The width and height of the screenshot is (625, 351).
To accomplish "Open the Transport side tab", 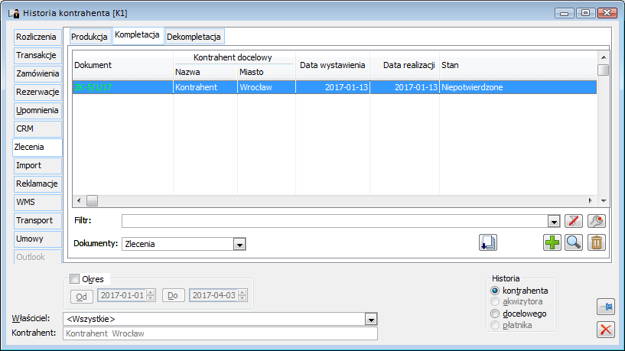I will [36, 220].
